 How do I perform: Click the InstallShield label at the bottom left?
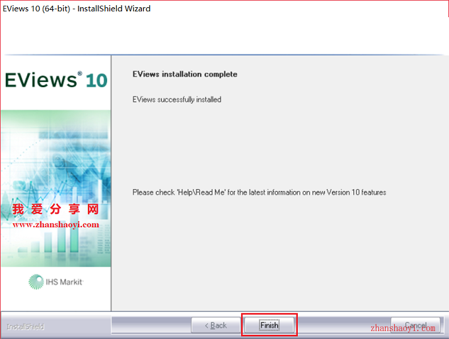26,326
